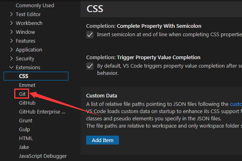Expand the Window chevron

pyautogui.click(x=11, y=32)
